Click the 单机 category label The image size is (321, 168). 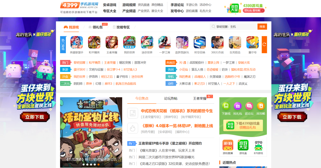pyautogui.click(x=171, y=77)
